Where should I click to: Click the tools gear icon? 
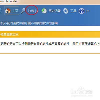(x=65, y=11)
